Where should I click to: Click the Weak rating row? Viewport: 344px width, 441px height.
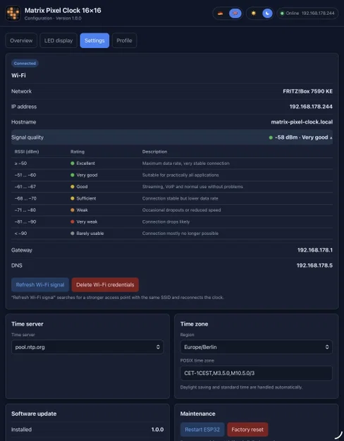point(172,210)
